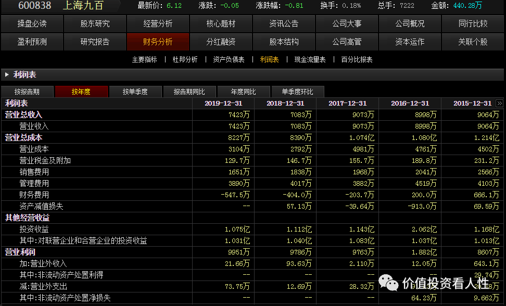Viewport: 506px width, 306px height.
Task: Show 年度同比 comparison
Action: (243, 92)
